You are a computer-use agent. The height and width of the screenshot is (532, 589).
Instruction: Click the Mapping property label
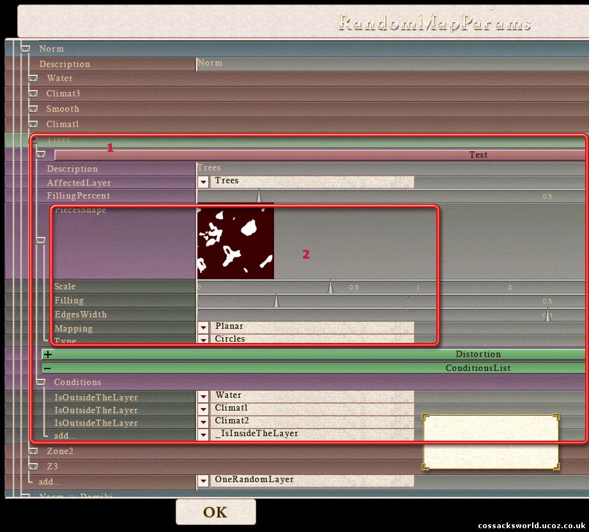point(73,328)
